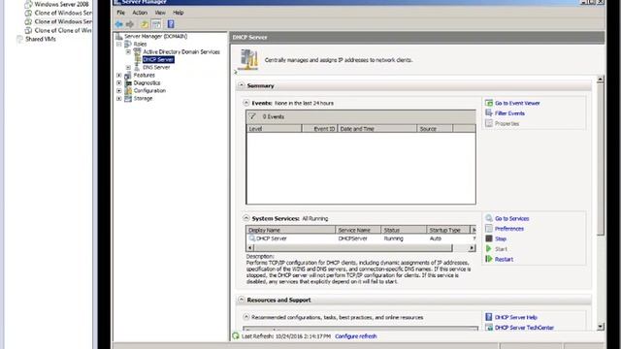Image resolution: width=621 pixels, height=349 pixels.
Task: Collapse the Resources and Support section
Action: [242, 300]
